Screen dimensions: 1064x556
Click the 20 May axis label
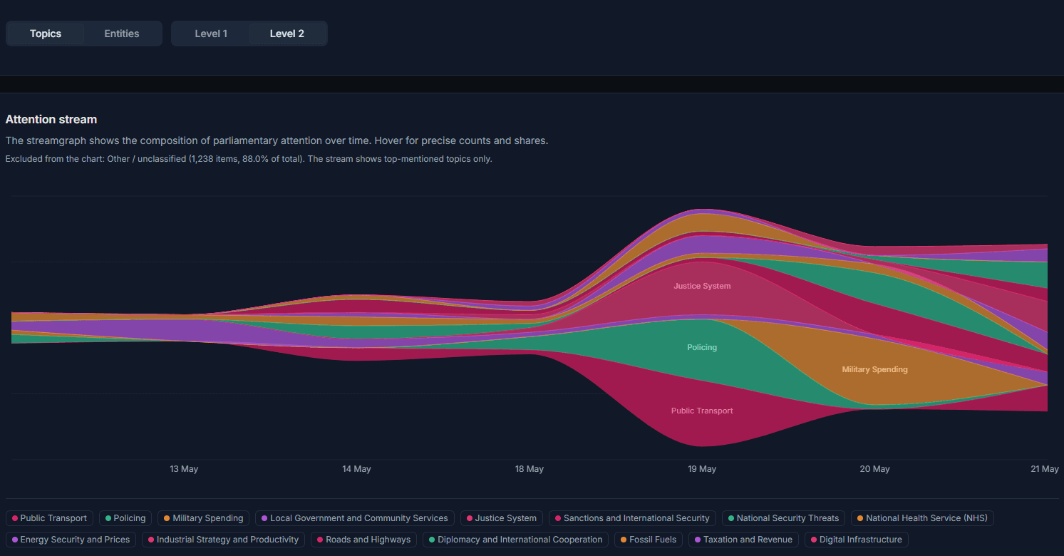pyautogui.click(x=874, y=469)
